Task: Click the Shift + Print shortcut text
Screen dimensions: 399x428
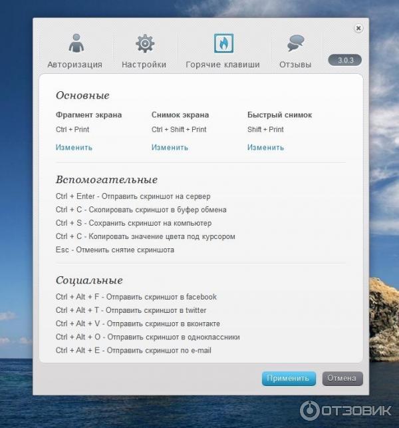Action: pyautogui.click(x=265, y=129)
